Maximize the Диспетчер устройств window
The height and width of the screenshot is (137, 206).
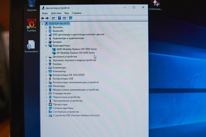point(134,7)
